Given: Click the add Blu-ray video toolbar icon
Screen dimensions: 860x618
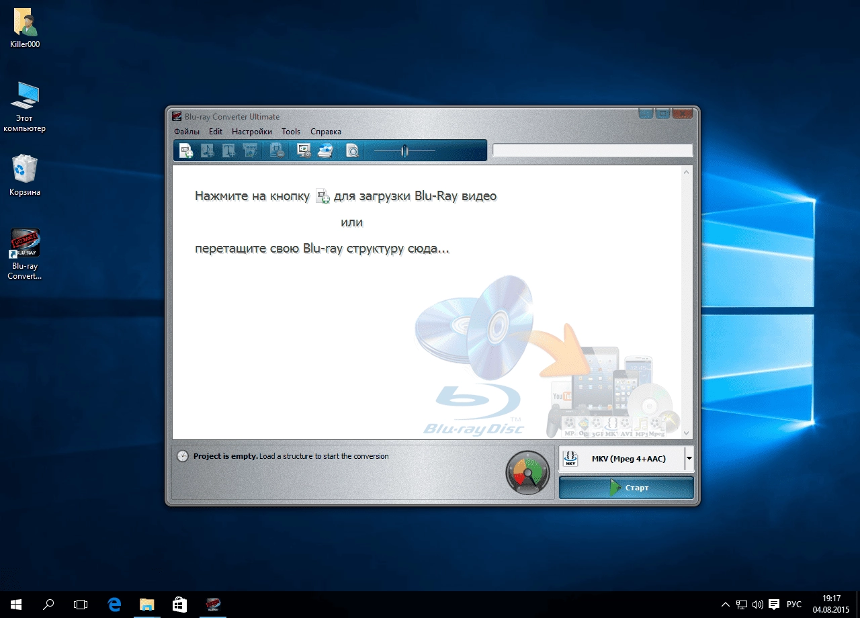Looking at the screenshot, I should [186, 150].
